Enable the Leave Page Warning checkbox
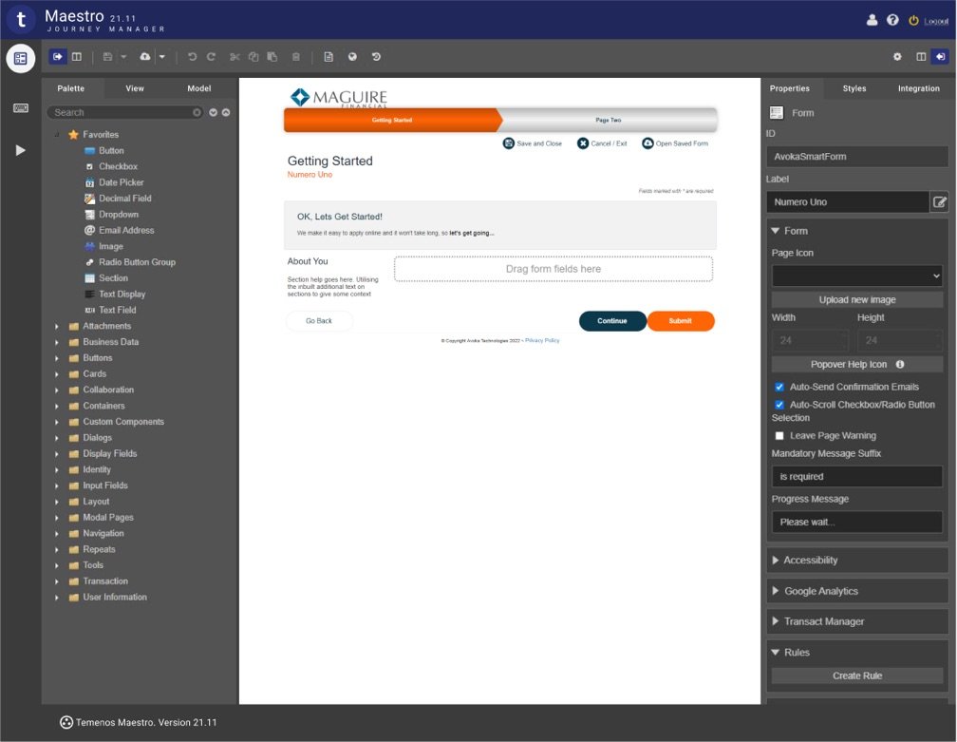 [779, 436]
